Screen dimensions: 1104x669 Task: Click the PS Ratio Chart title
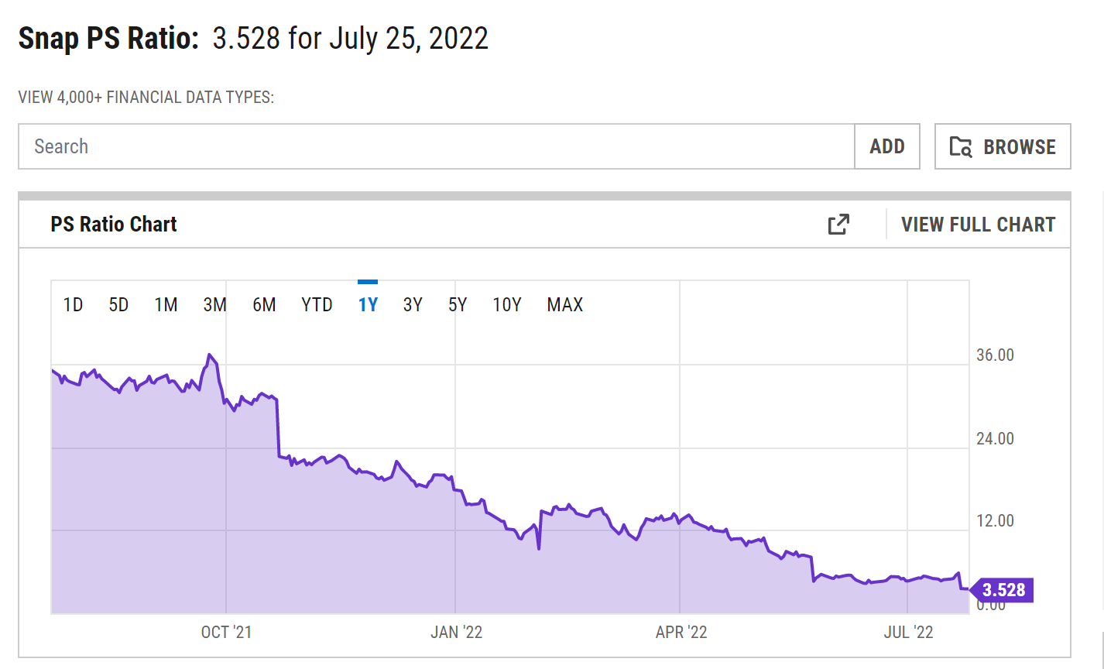pyautogui.click(x=114, y=225)
